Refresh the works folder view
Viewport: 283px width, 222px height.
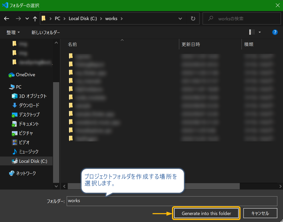[193, 19]
